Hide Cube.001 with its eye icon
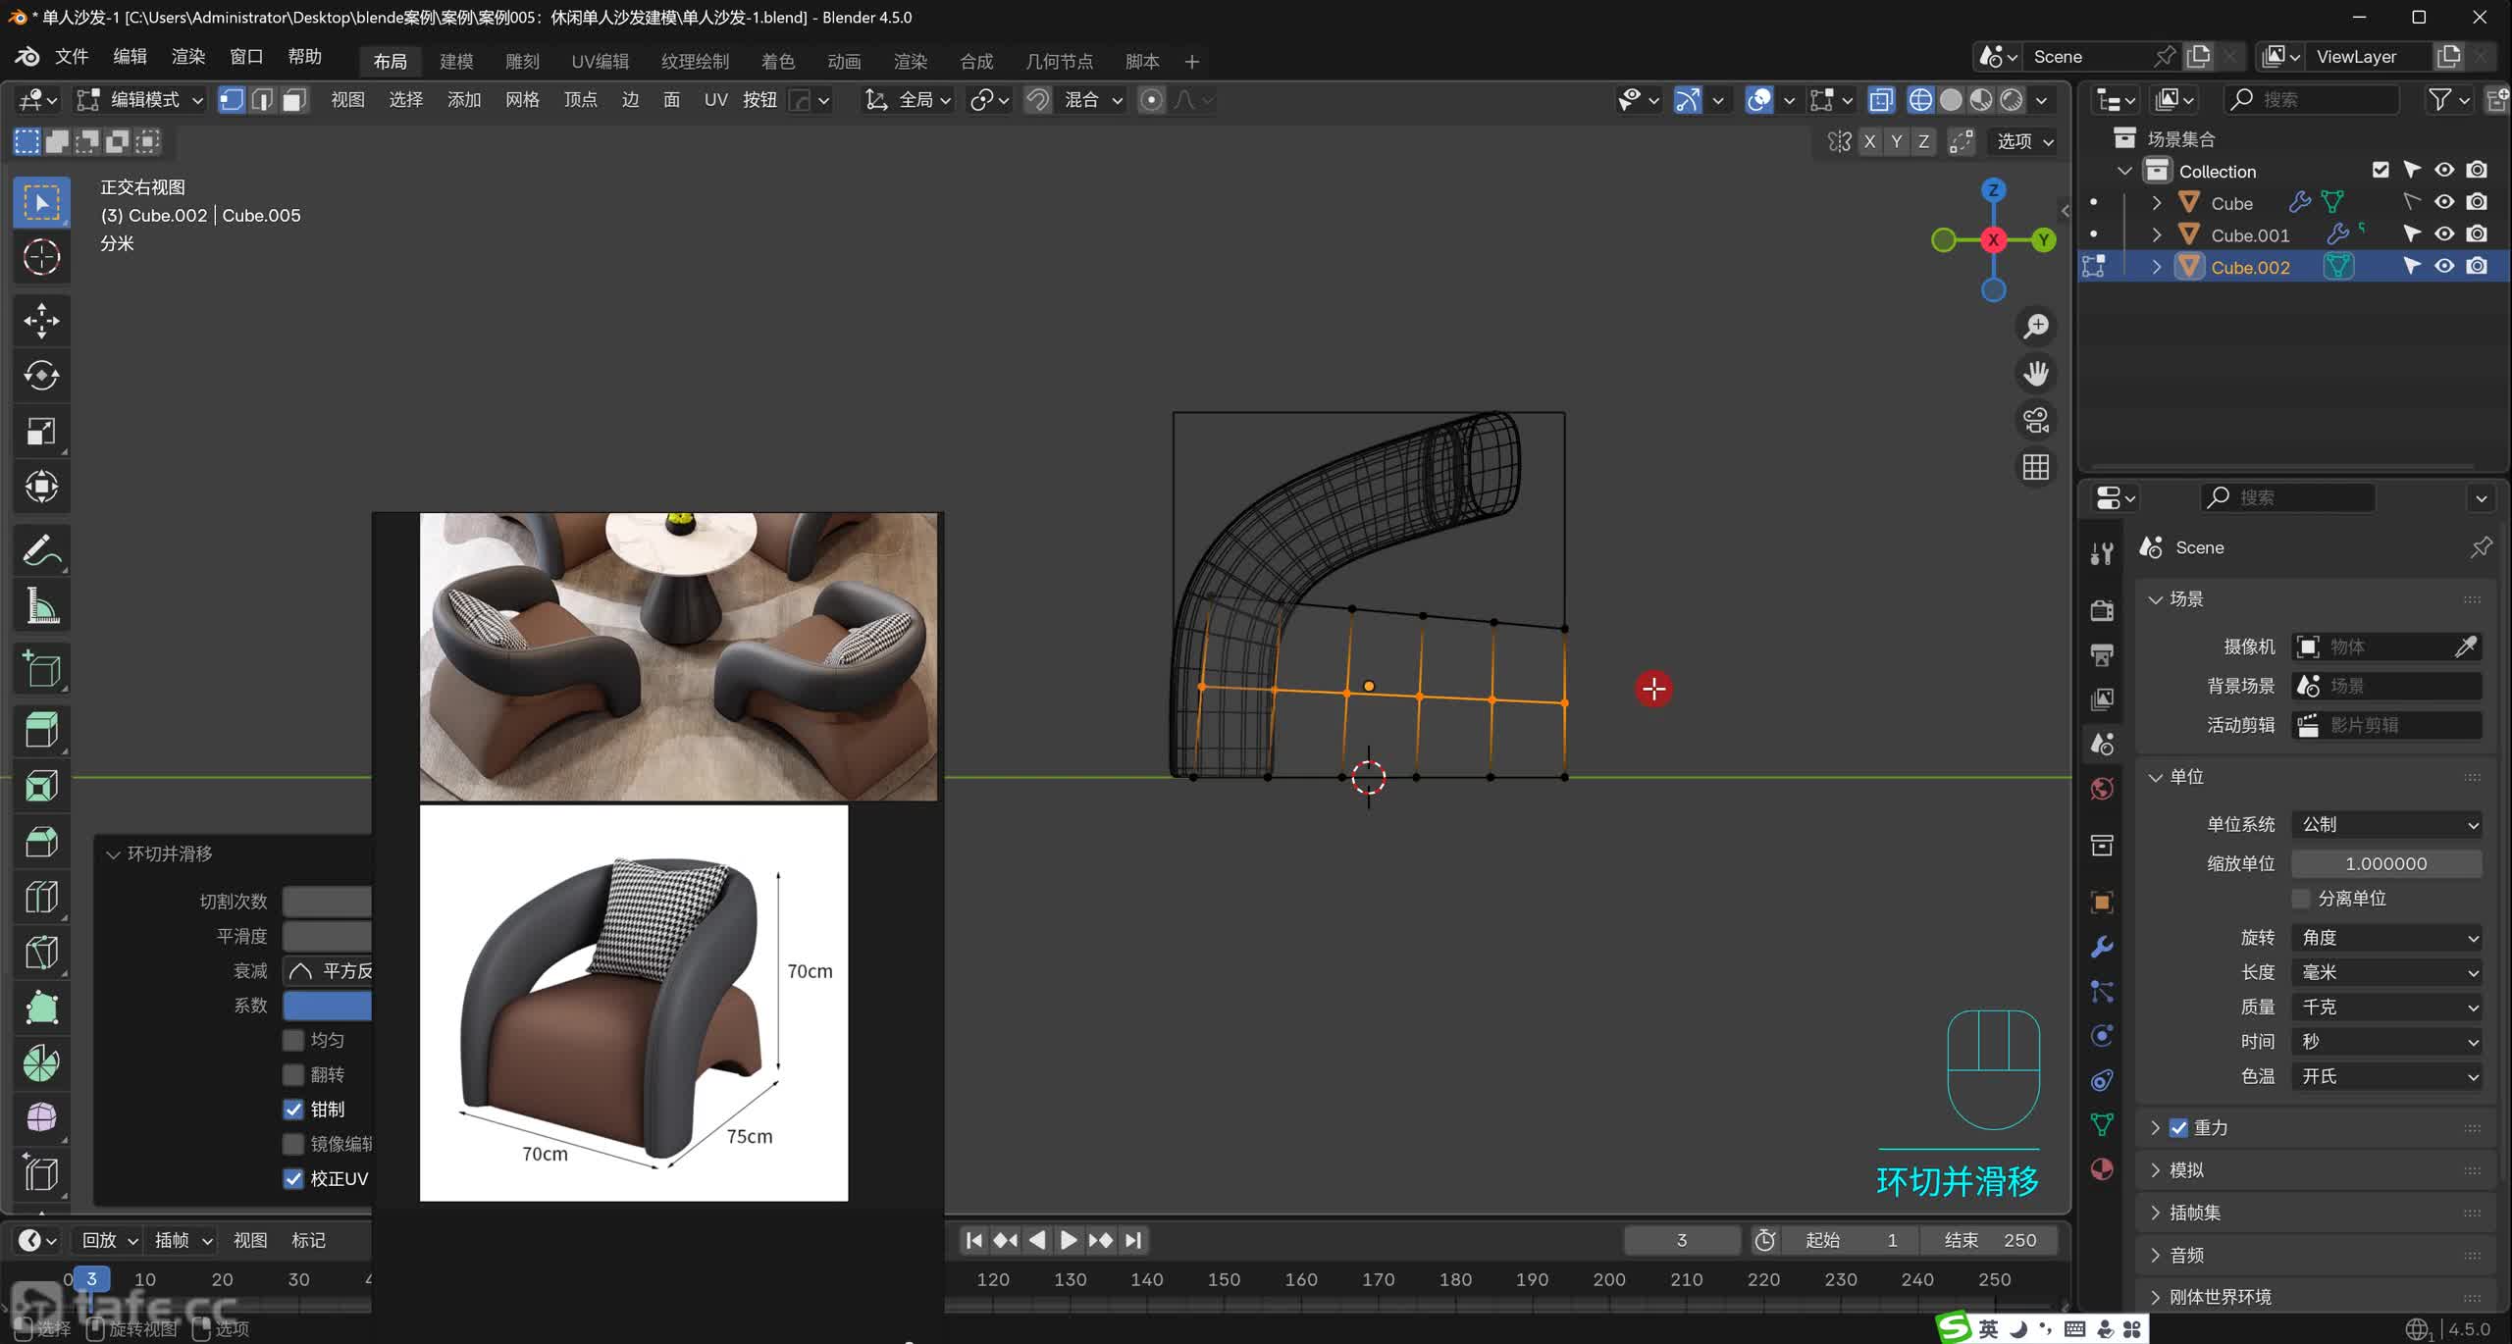2512x1344 pixels. (x=2444, y=234)
